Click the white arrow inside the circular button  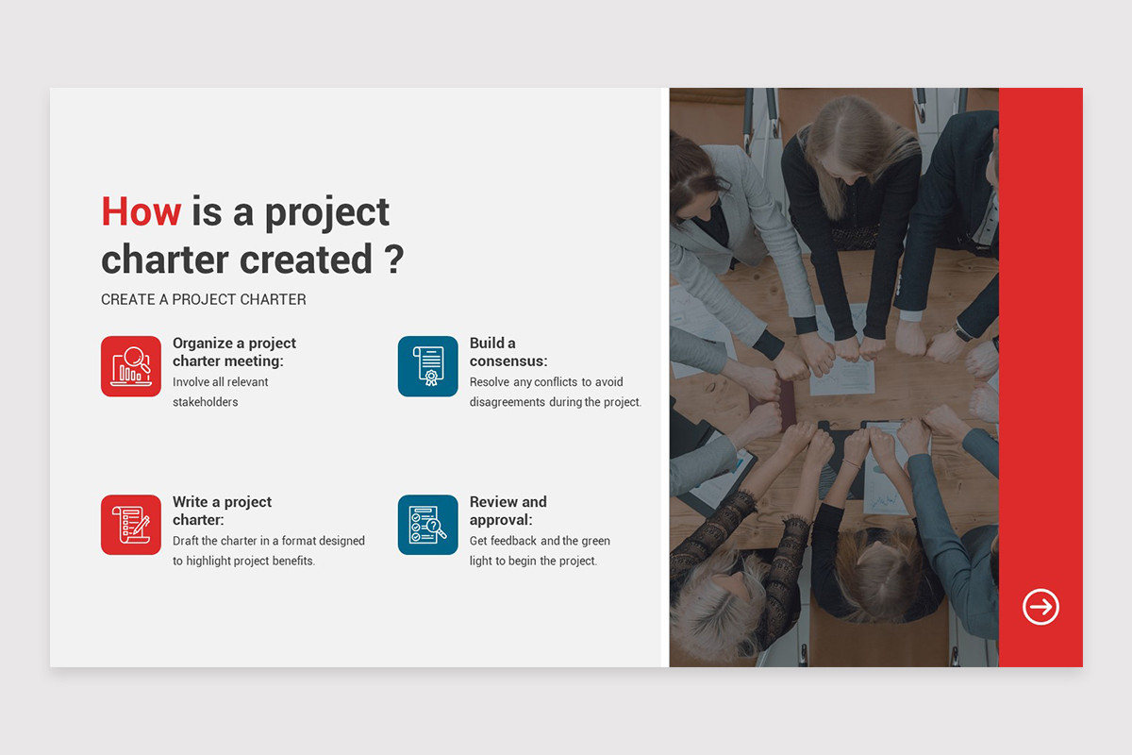coord(1040,607)
